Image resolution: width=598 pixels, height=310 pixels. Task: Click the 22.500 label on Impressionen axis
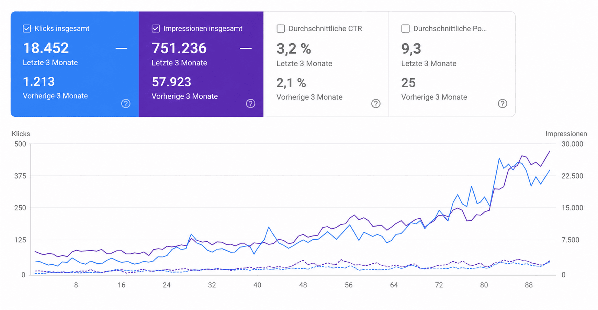pyautogui.click(x=572, y=176)
